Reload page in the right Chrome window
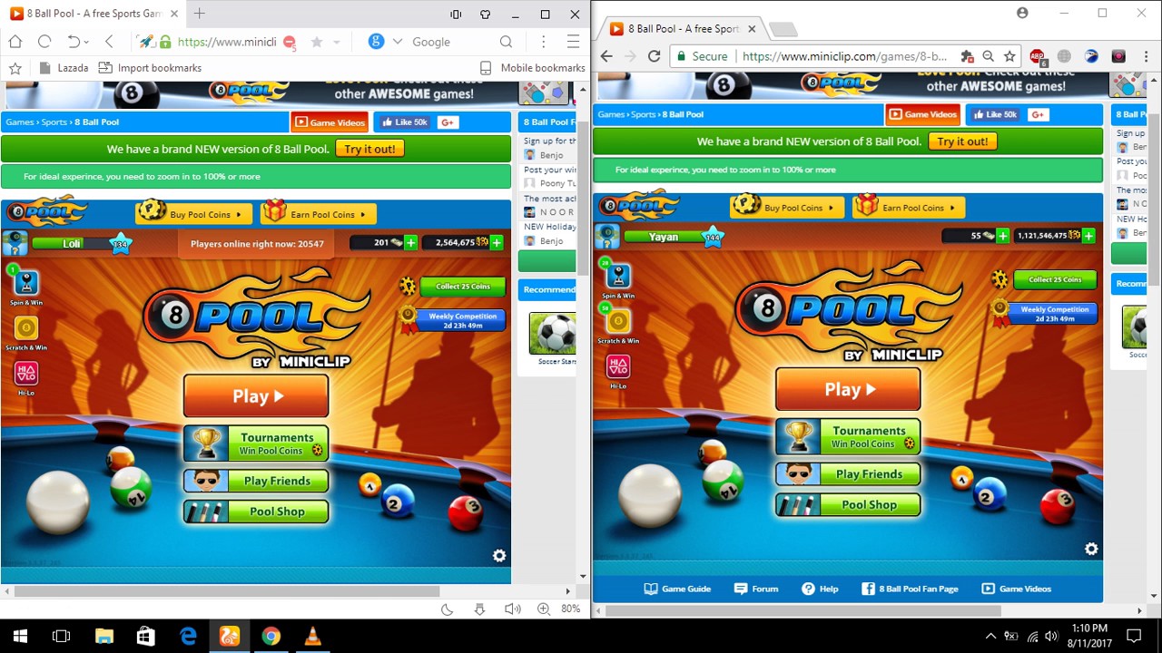Viewport: 1162px width, 653px height. point(654,56)
